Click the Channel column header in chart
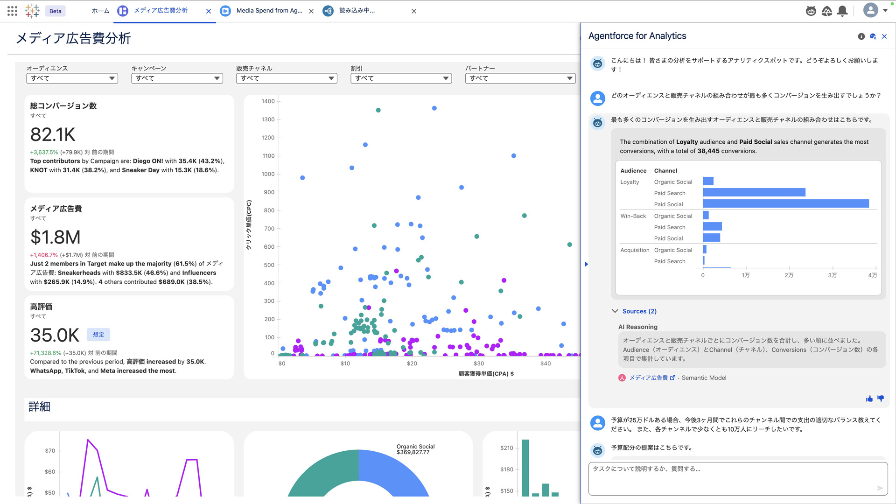The image size is (896, 504). (665, 171)
